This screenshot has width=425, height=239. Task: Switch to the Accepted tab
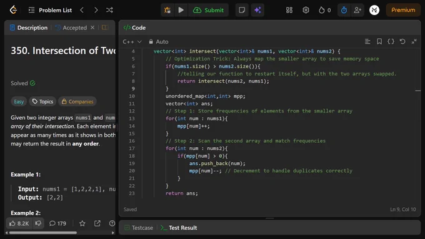coord(71,27)
